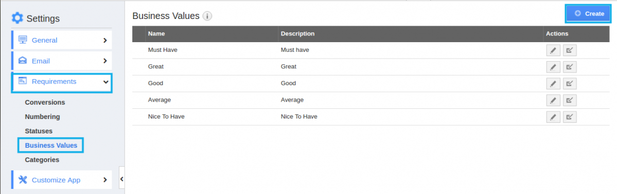
Task: Click the Settings gear icon
Action: click(x=17, y=18)
